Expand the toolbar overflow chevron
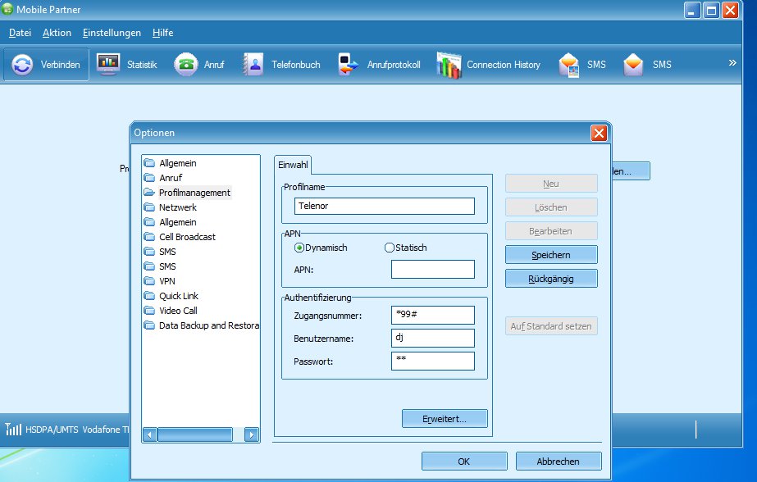 click(732, 62)
